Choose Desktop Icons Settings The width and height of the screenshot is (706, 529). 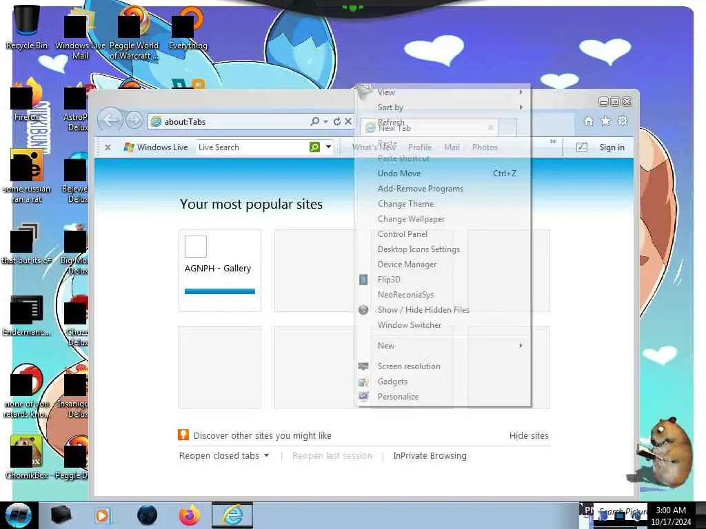pyautogui.click(x=443, y=249)
